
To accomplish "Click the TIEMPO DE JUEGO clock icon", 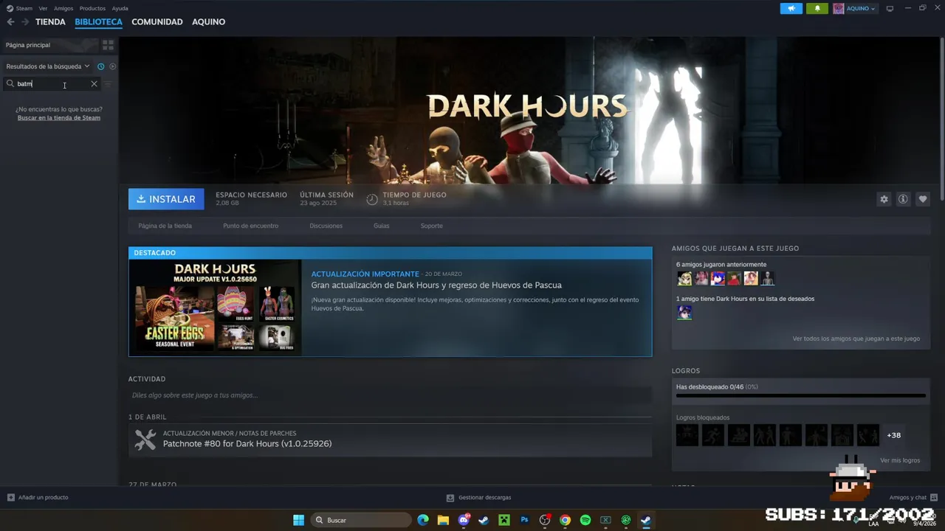I will click(372, 200).
